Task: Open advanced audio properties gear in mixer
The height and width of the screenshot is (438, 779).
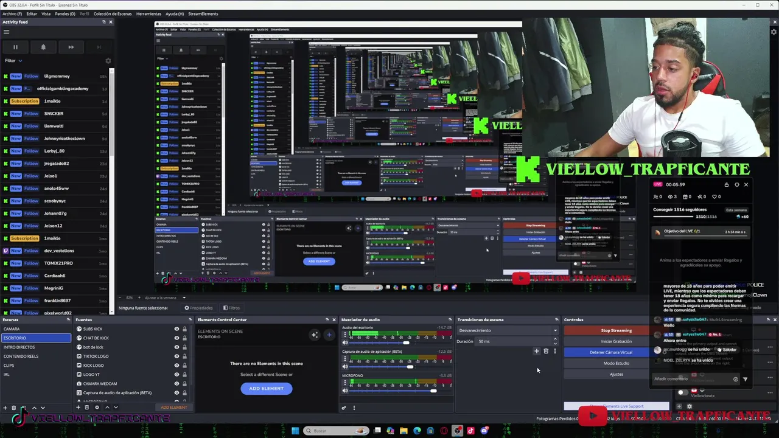Action: (x=344, y=408)
